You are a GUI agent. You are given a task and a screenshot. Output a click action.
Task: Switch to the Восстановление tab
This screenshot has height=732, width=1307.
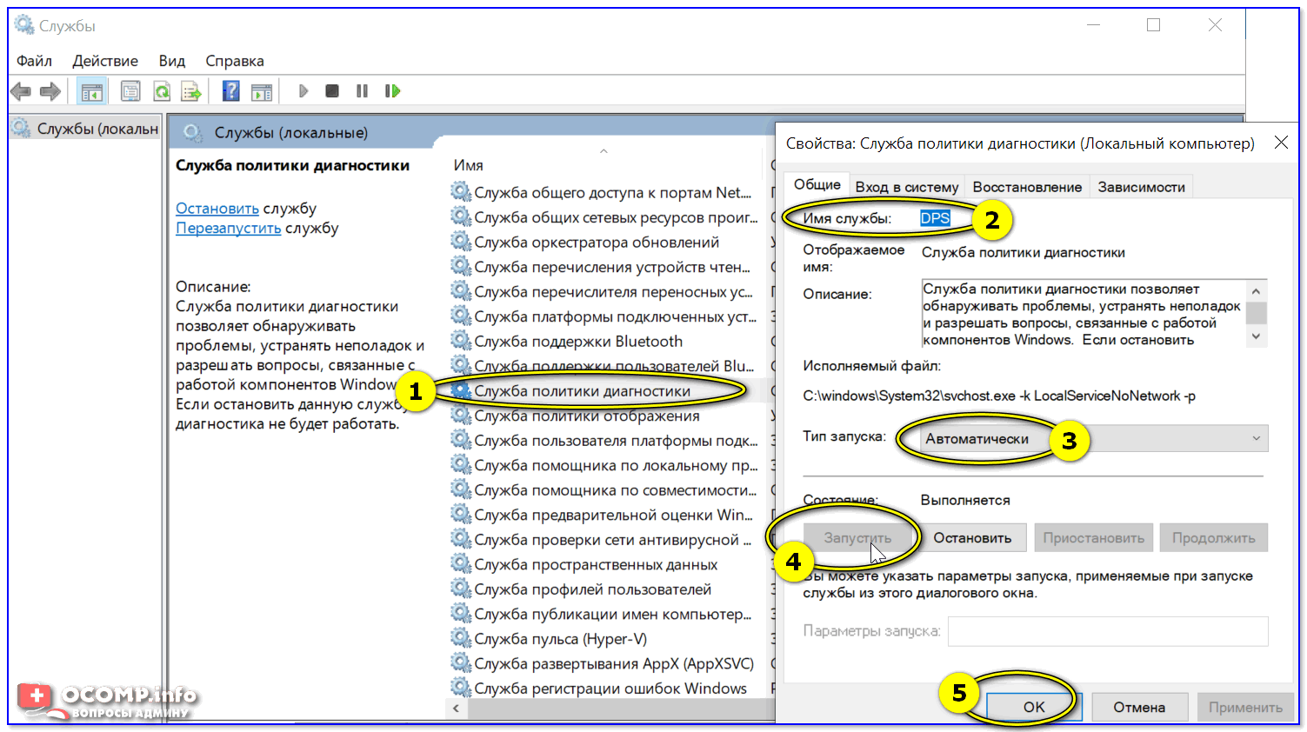coord(1027,187)
